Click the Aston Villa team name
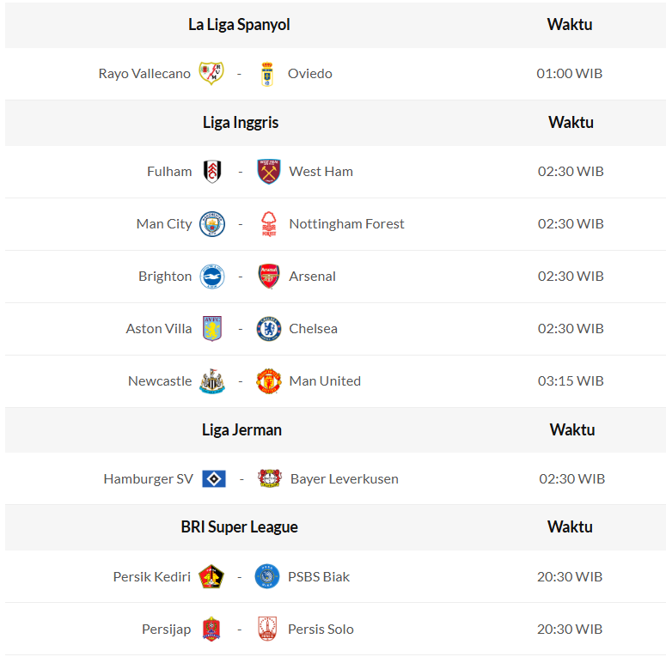This screenshot has width=666, height=657. tap(159, 329)
